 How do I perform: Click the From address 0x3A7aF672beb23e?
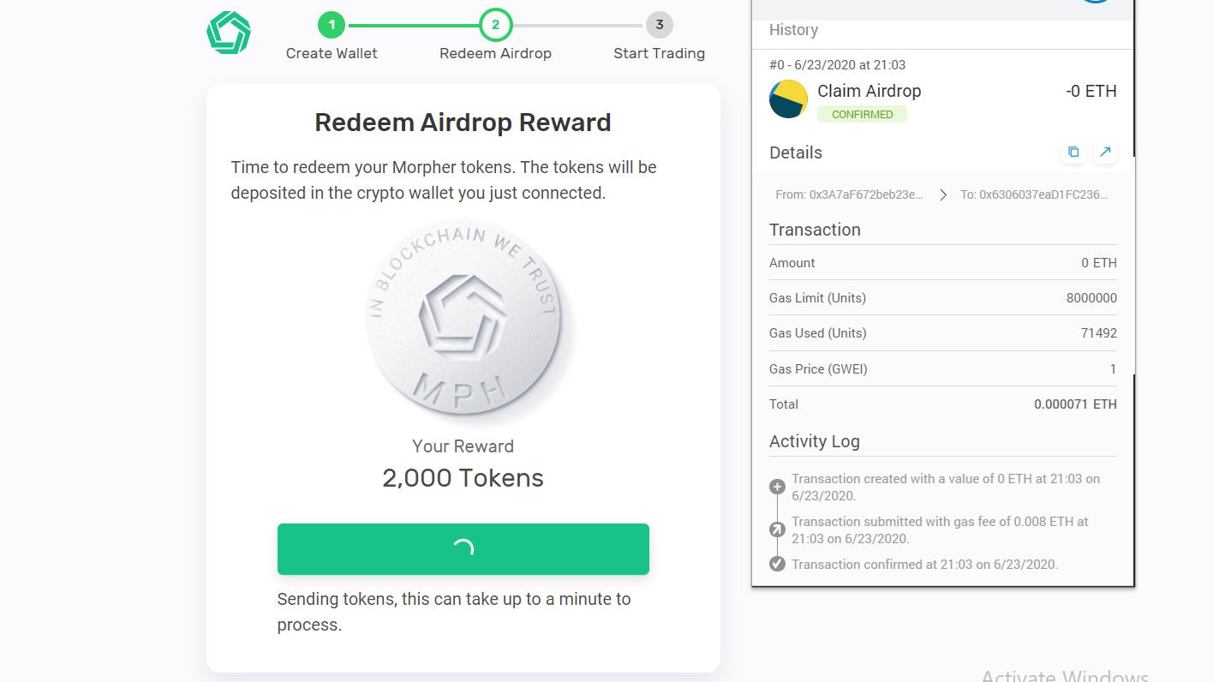point(850,194)
